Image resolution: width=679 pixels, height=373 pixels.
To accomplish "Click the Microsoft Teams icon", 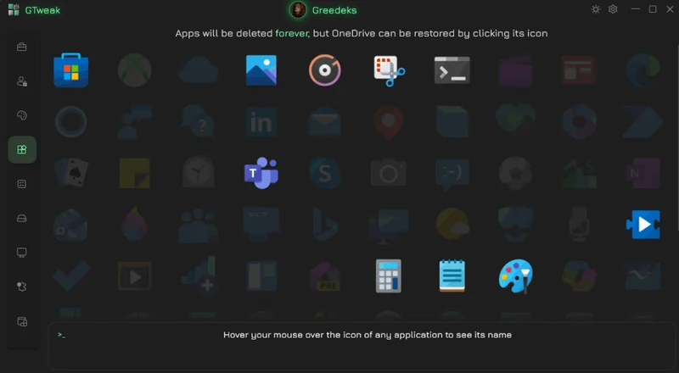I will point(261,173).
